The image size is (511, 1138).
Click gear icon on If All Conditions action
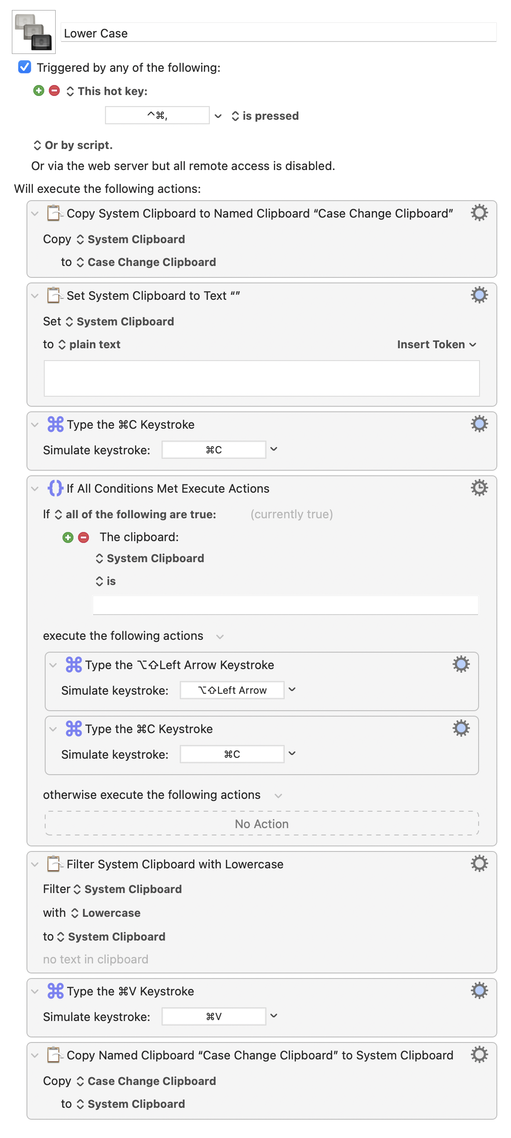tap(479, 488)
